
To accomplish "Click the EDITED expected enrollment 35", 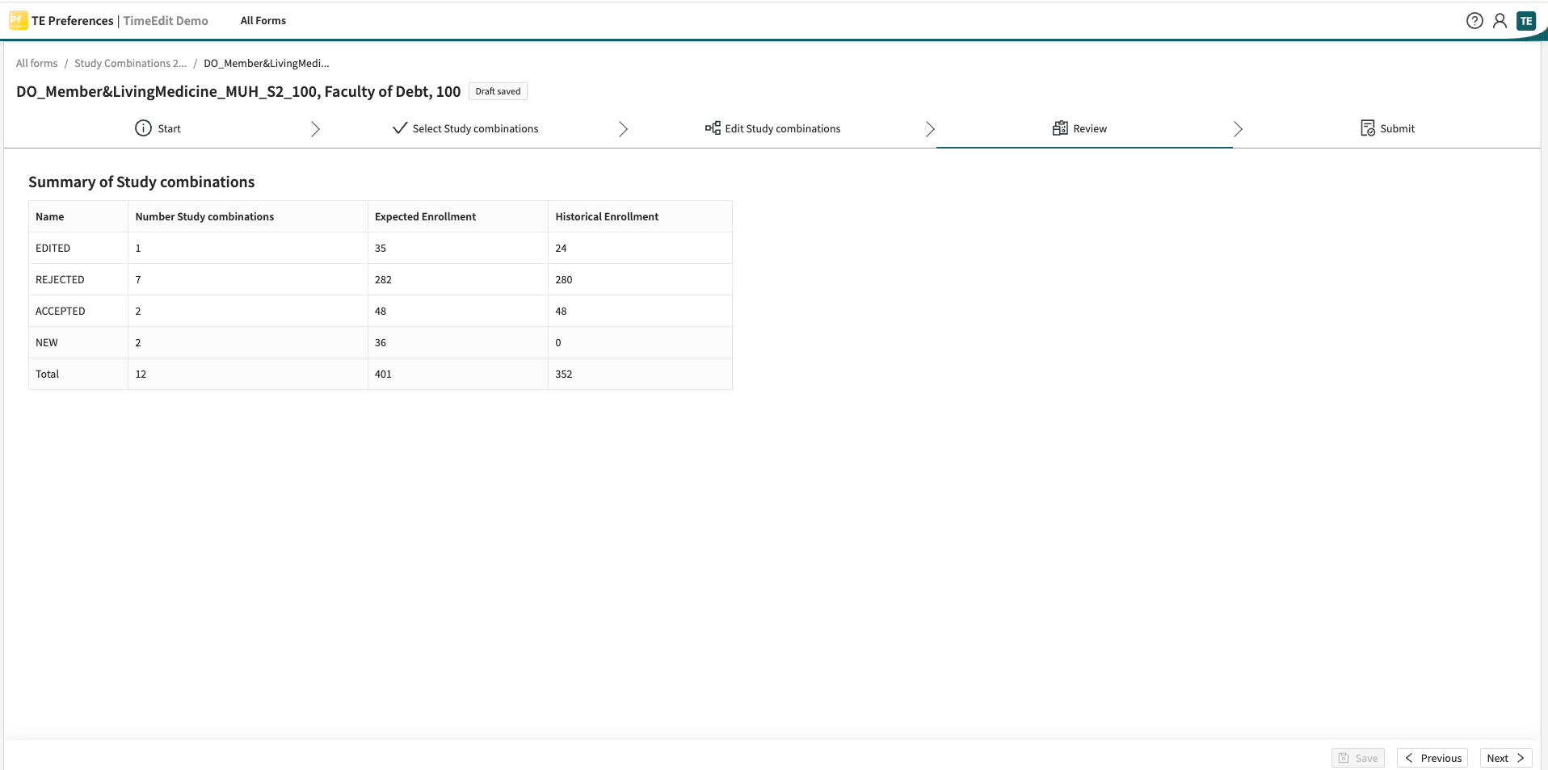I will 381,248.
